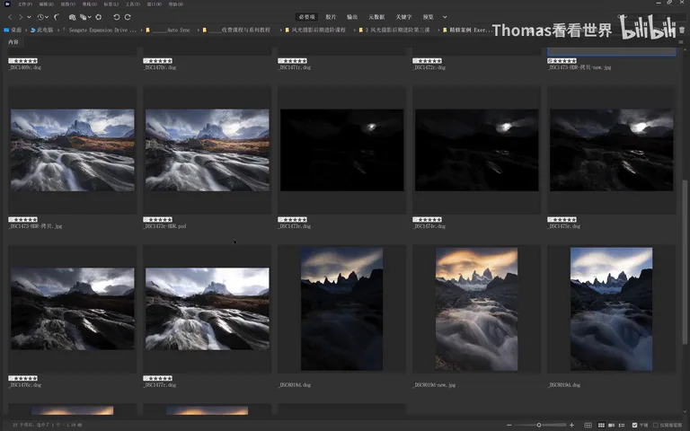
Task: Select the 内容 panel tab
Action: point(13,42)
